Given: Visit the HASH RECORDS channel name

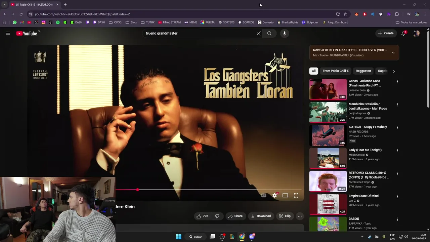Looking at the screenshot, I should (358, 132).
